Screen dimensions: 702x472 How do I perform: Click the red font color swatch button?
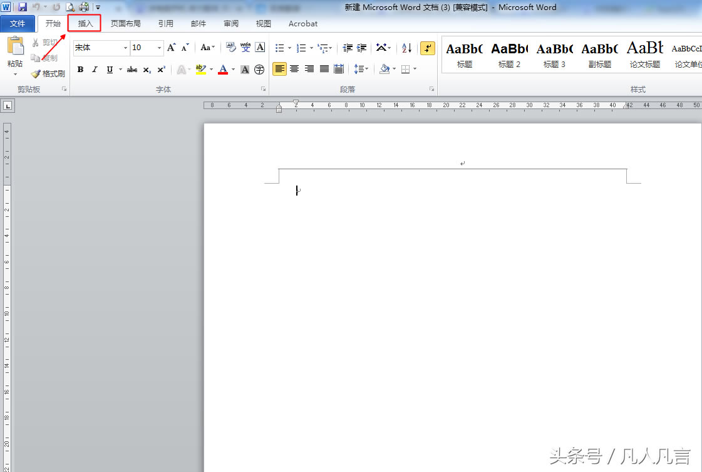click(x=223, y=70)
